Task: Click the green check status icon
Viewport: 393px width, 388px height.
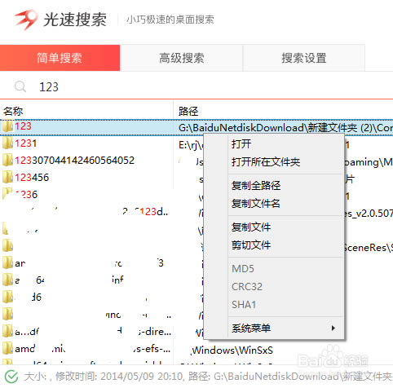Action: 11,377
